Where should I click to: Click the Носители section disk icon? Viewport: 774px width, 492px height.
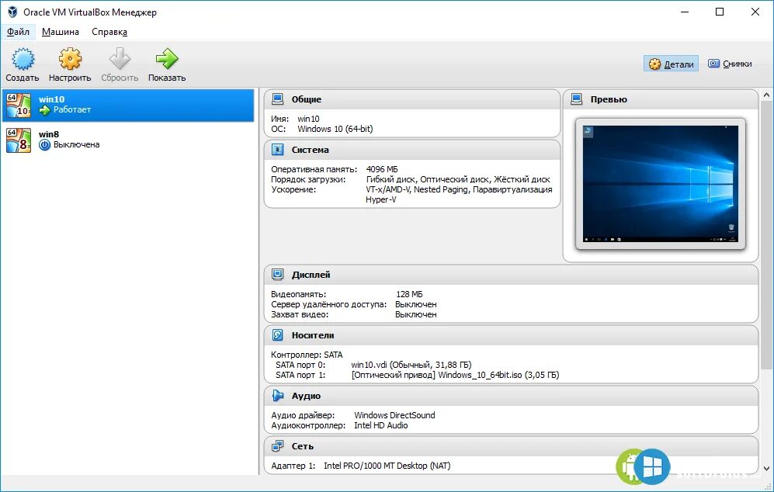point(278,335)
